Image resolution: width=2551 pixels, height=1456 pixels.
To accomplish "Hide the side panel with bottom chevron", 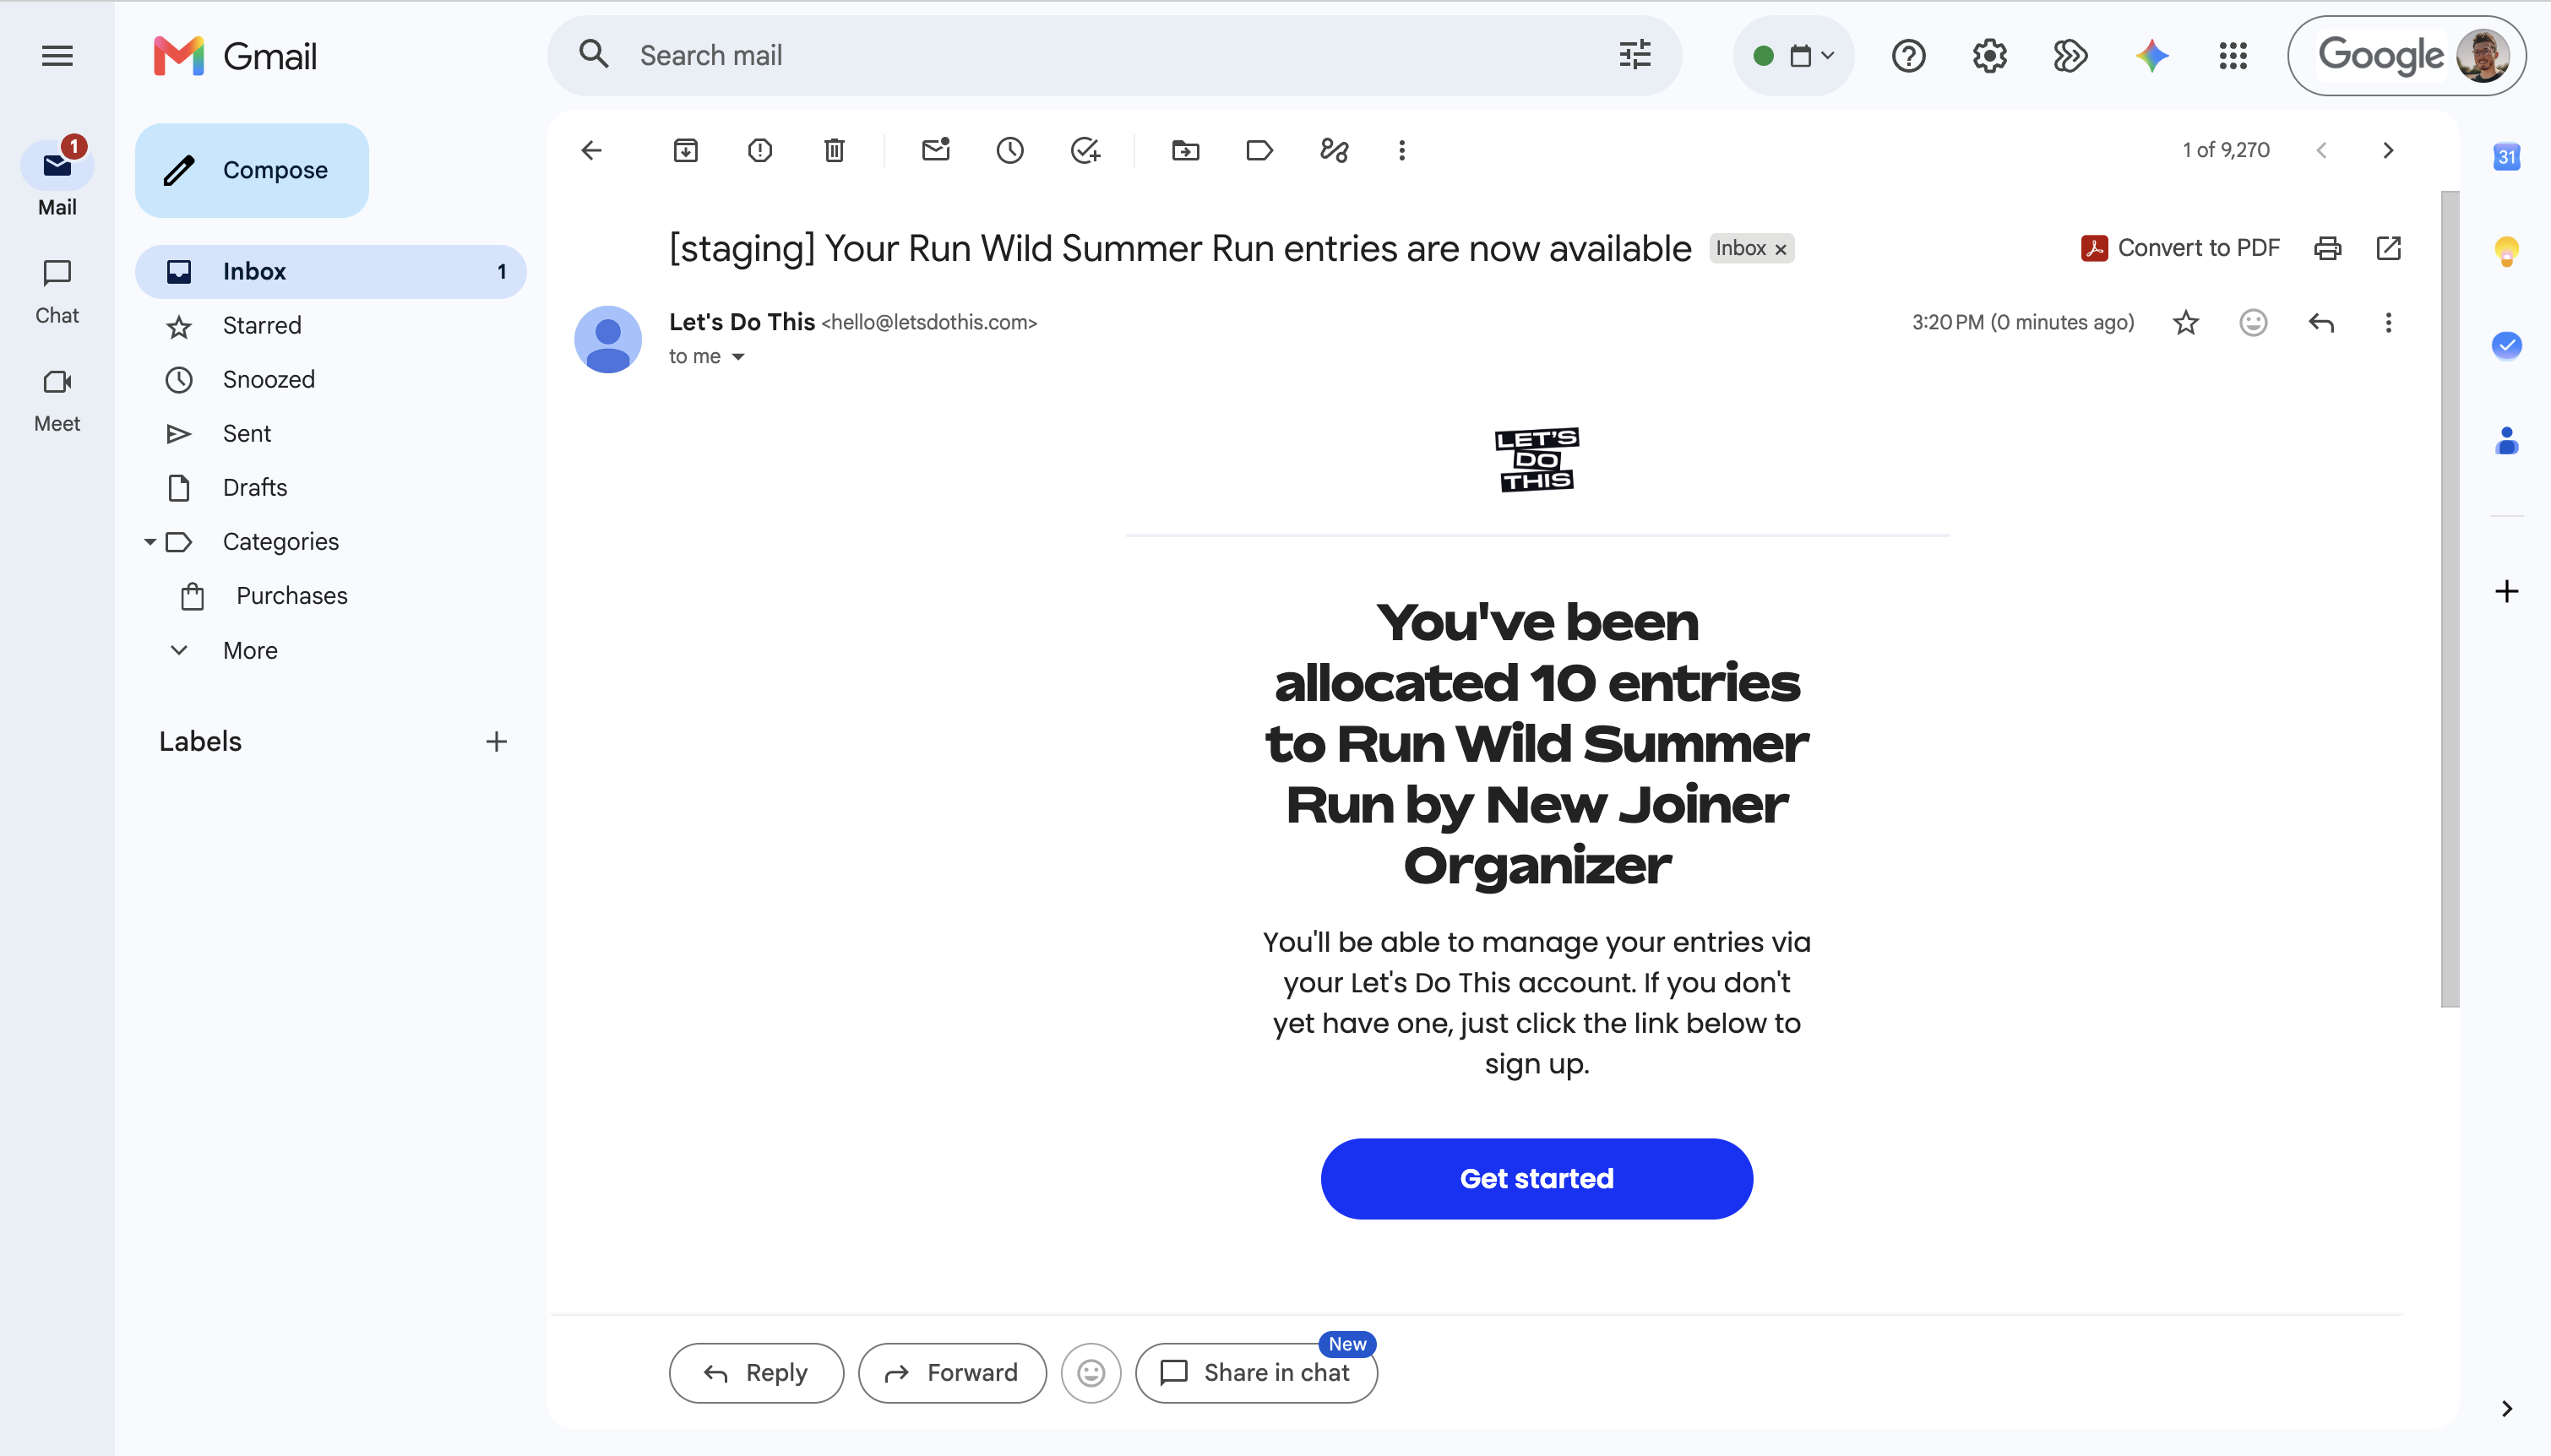I will [2507, 1409].
